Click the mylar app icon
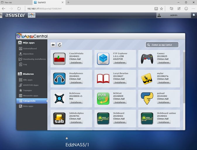Image resolution: width=197 pixels, height=150 pixels. tap(147, 79)
